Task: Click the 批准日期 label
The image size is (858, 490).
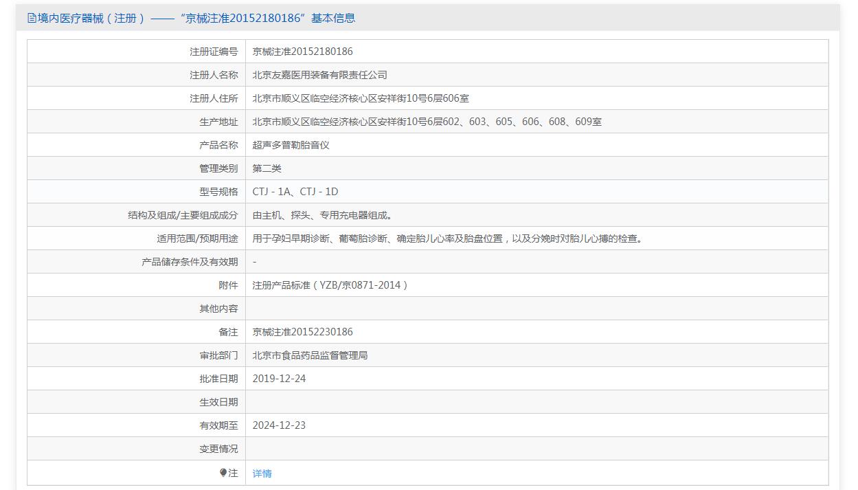Action: coord(218,379)
